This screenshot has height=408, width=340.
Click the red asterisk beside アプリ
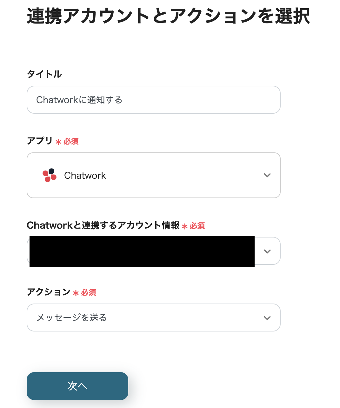click(58, 142)
